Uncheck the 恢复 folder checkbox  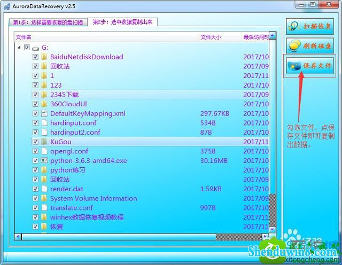[x=35, y=227]
